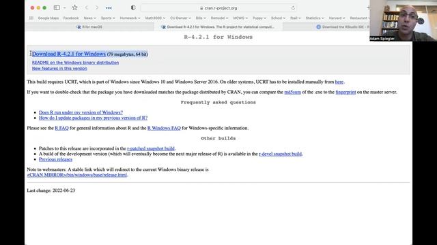Open the Google Maps bookmark
This screenshot has width=437, height=245.
(48, 18)
